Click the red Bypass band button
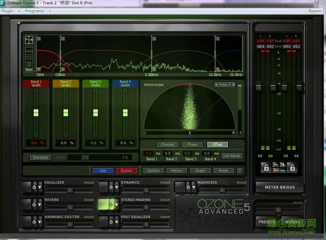This screenshot has height=240, width=326. (x=126, y=170)
